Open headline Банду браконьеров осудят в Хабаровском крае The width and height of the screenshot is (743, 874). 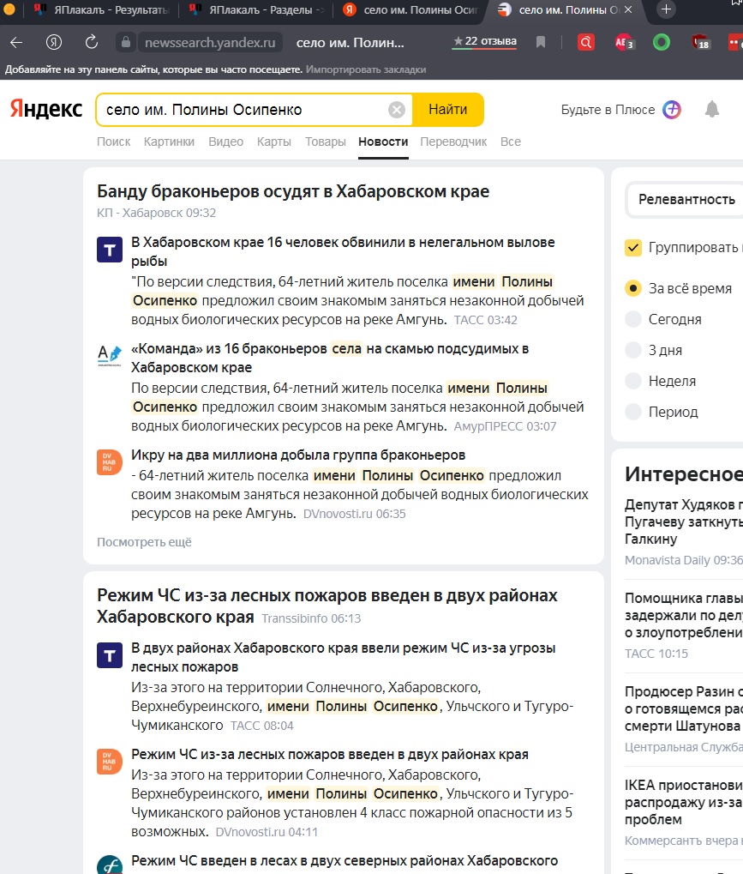pos(293,191)
